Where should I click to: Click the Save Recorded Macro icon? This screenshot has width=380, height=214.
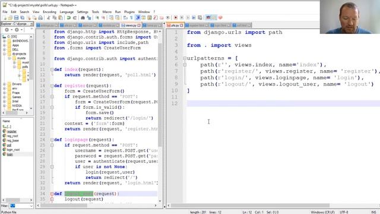click(x=199, y=18)
